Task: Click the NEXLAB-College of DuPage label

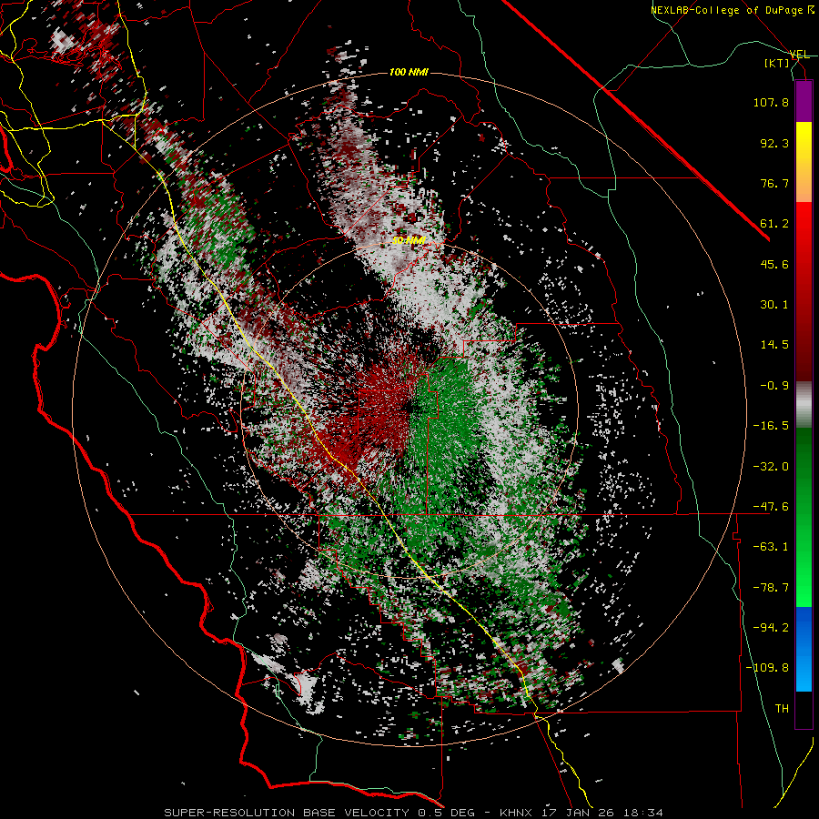Action: point(733,10)
